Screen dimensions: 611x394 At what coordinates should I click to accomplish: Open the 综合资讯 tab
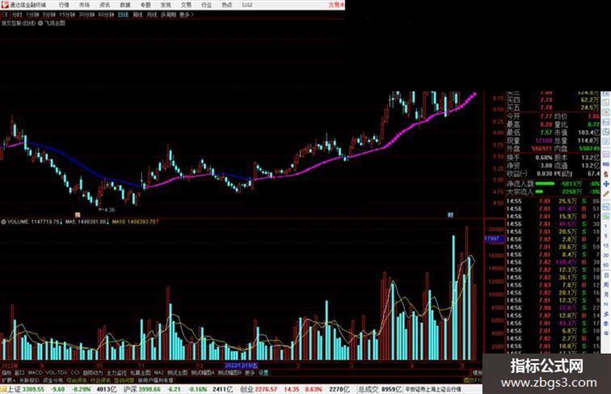click(x=76, y=380)
